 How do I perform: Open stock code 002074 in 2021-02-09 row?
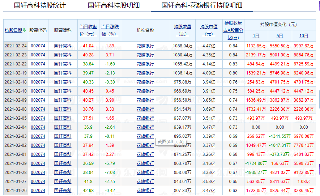[x=38, y=100]
